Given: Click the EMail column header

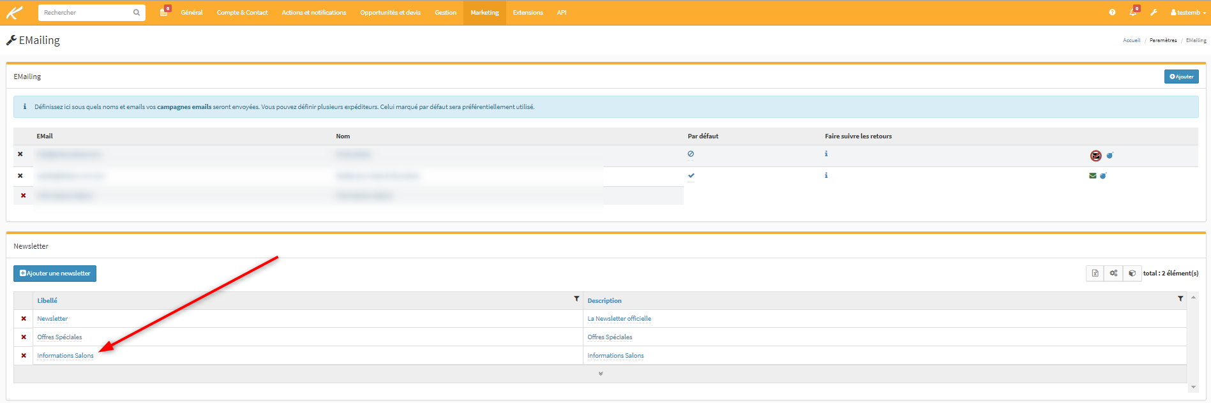Looking at the screenshot, I should click(x=45, y=136).
